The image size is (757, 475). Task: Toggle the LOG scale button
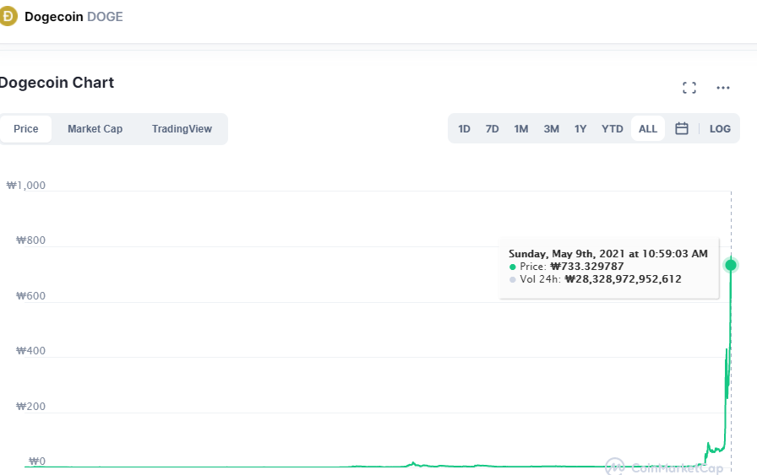coord(720,129)
